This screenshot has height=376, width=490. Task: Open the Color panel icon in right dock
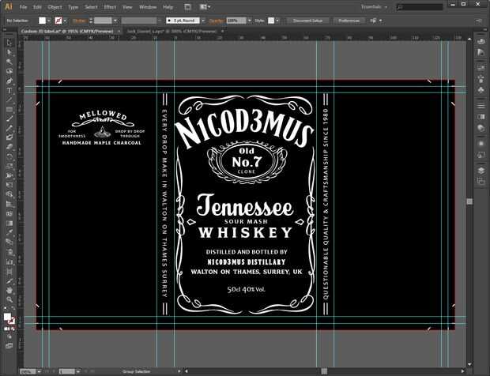(481, 42)
